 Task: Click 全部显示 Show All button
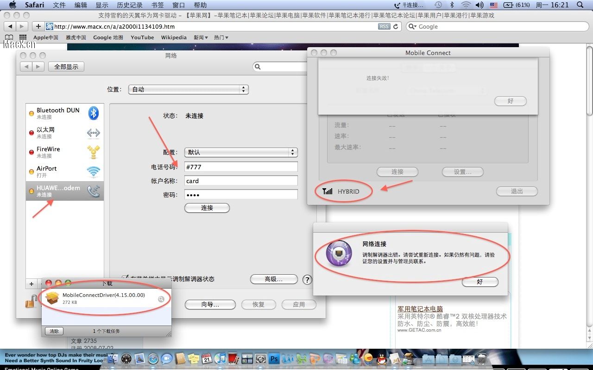pos(66,67)
